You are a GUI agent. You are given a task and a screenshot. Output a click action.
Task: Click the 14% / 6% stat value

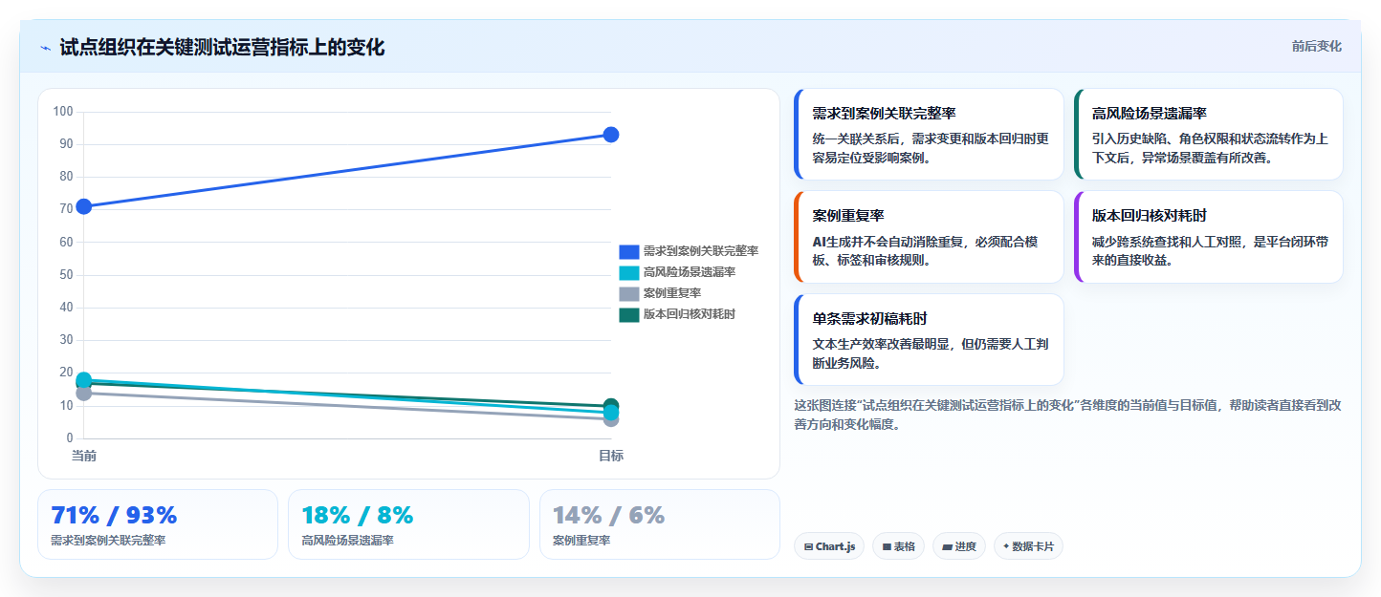click(x=608, y=516)
